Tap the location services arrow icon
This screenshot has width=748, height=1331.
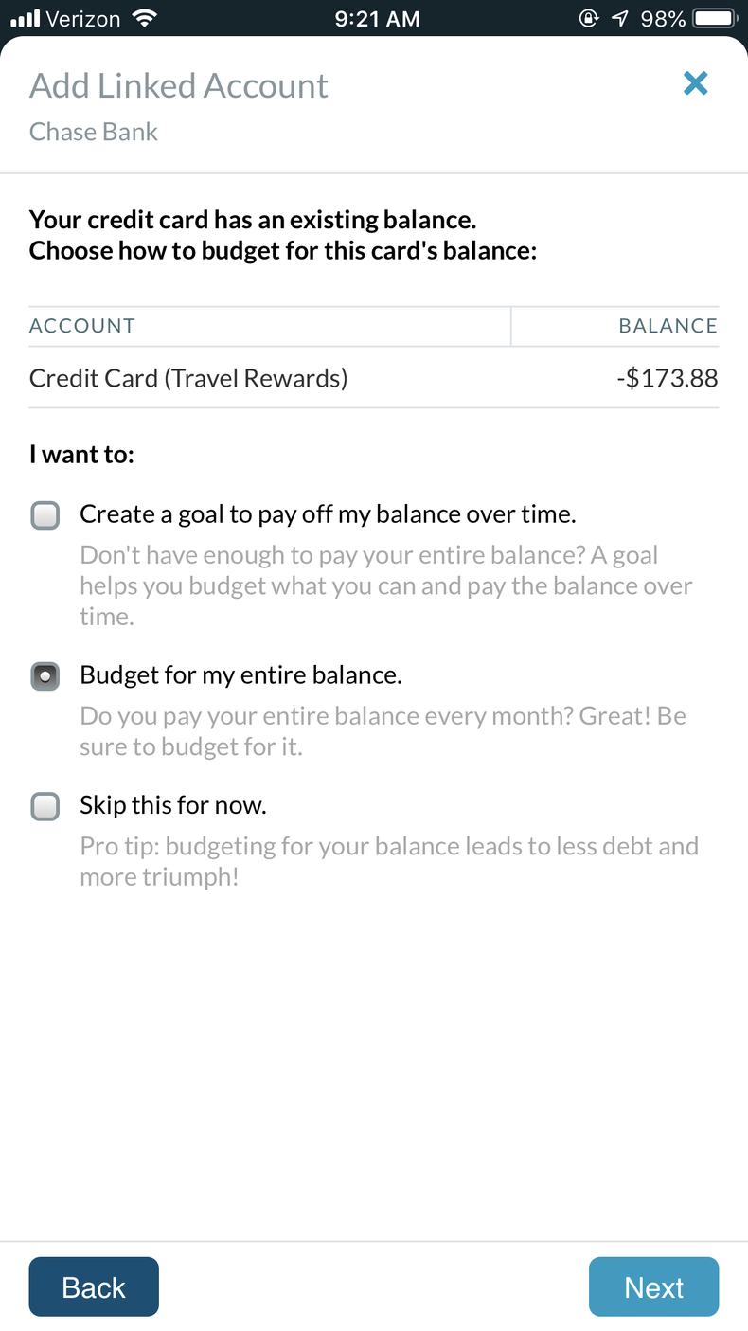pyautogui.click(x=619, y=18)
